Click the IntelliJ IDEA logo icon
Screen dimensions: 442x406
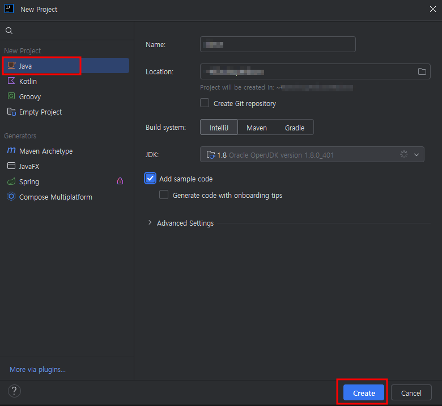(9, 9)
